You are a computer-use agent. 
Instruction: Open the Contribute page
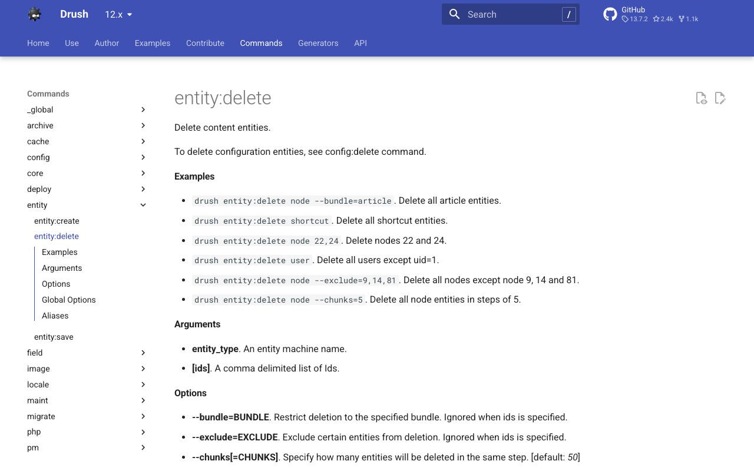pyautogui.click(x=205, y=43)
